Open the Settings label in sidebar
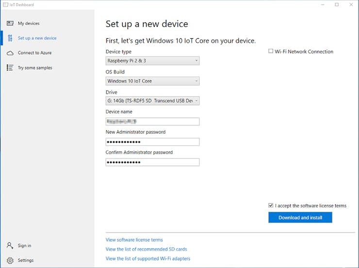Screen dimensions: 359x268 (26, 260)
